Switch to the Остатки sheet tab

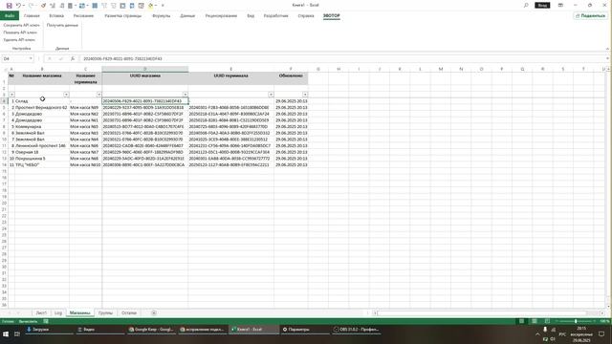point(129,312)
